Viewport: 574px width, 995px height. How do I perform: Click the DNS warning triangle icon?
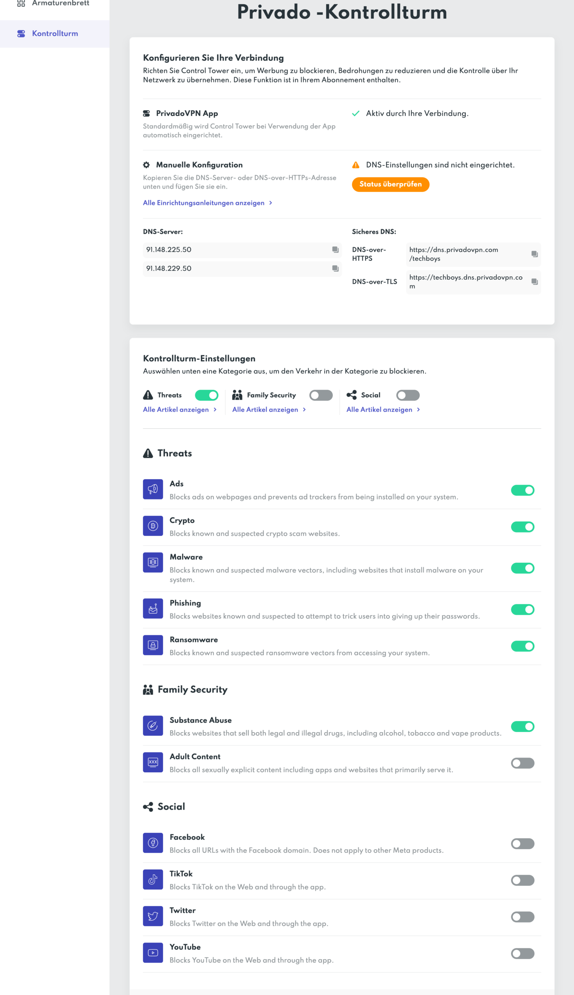(356, 165)
